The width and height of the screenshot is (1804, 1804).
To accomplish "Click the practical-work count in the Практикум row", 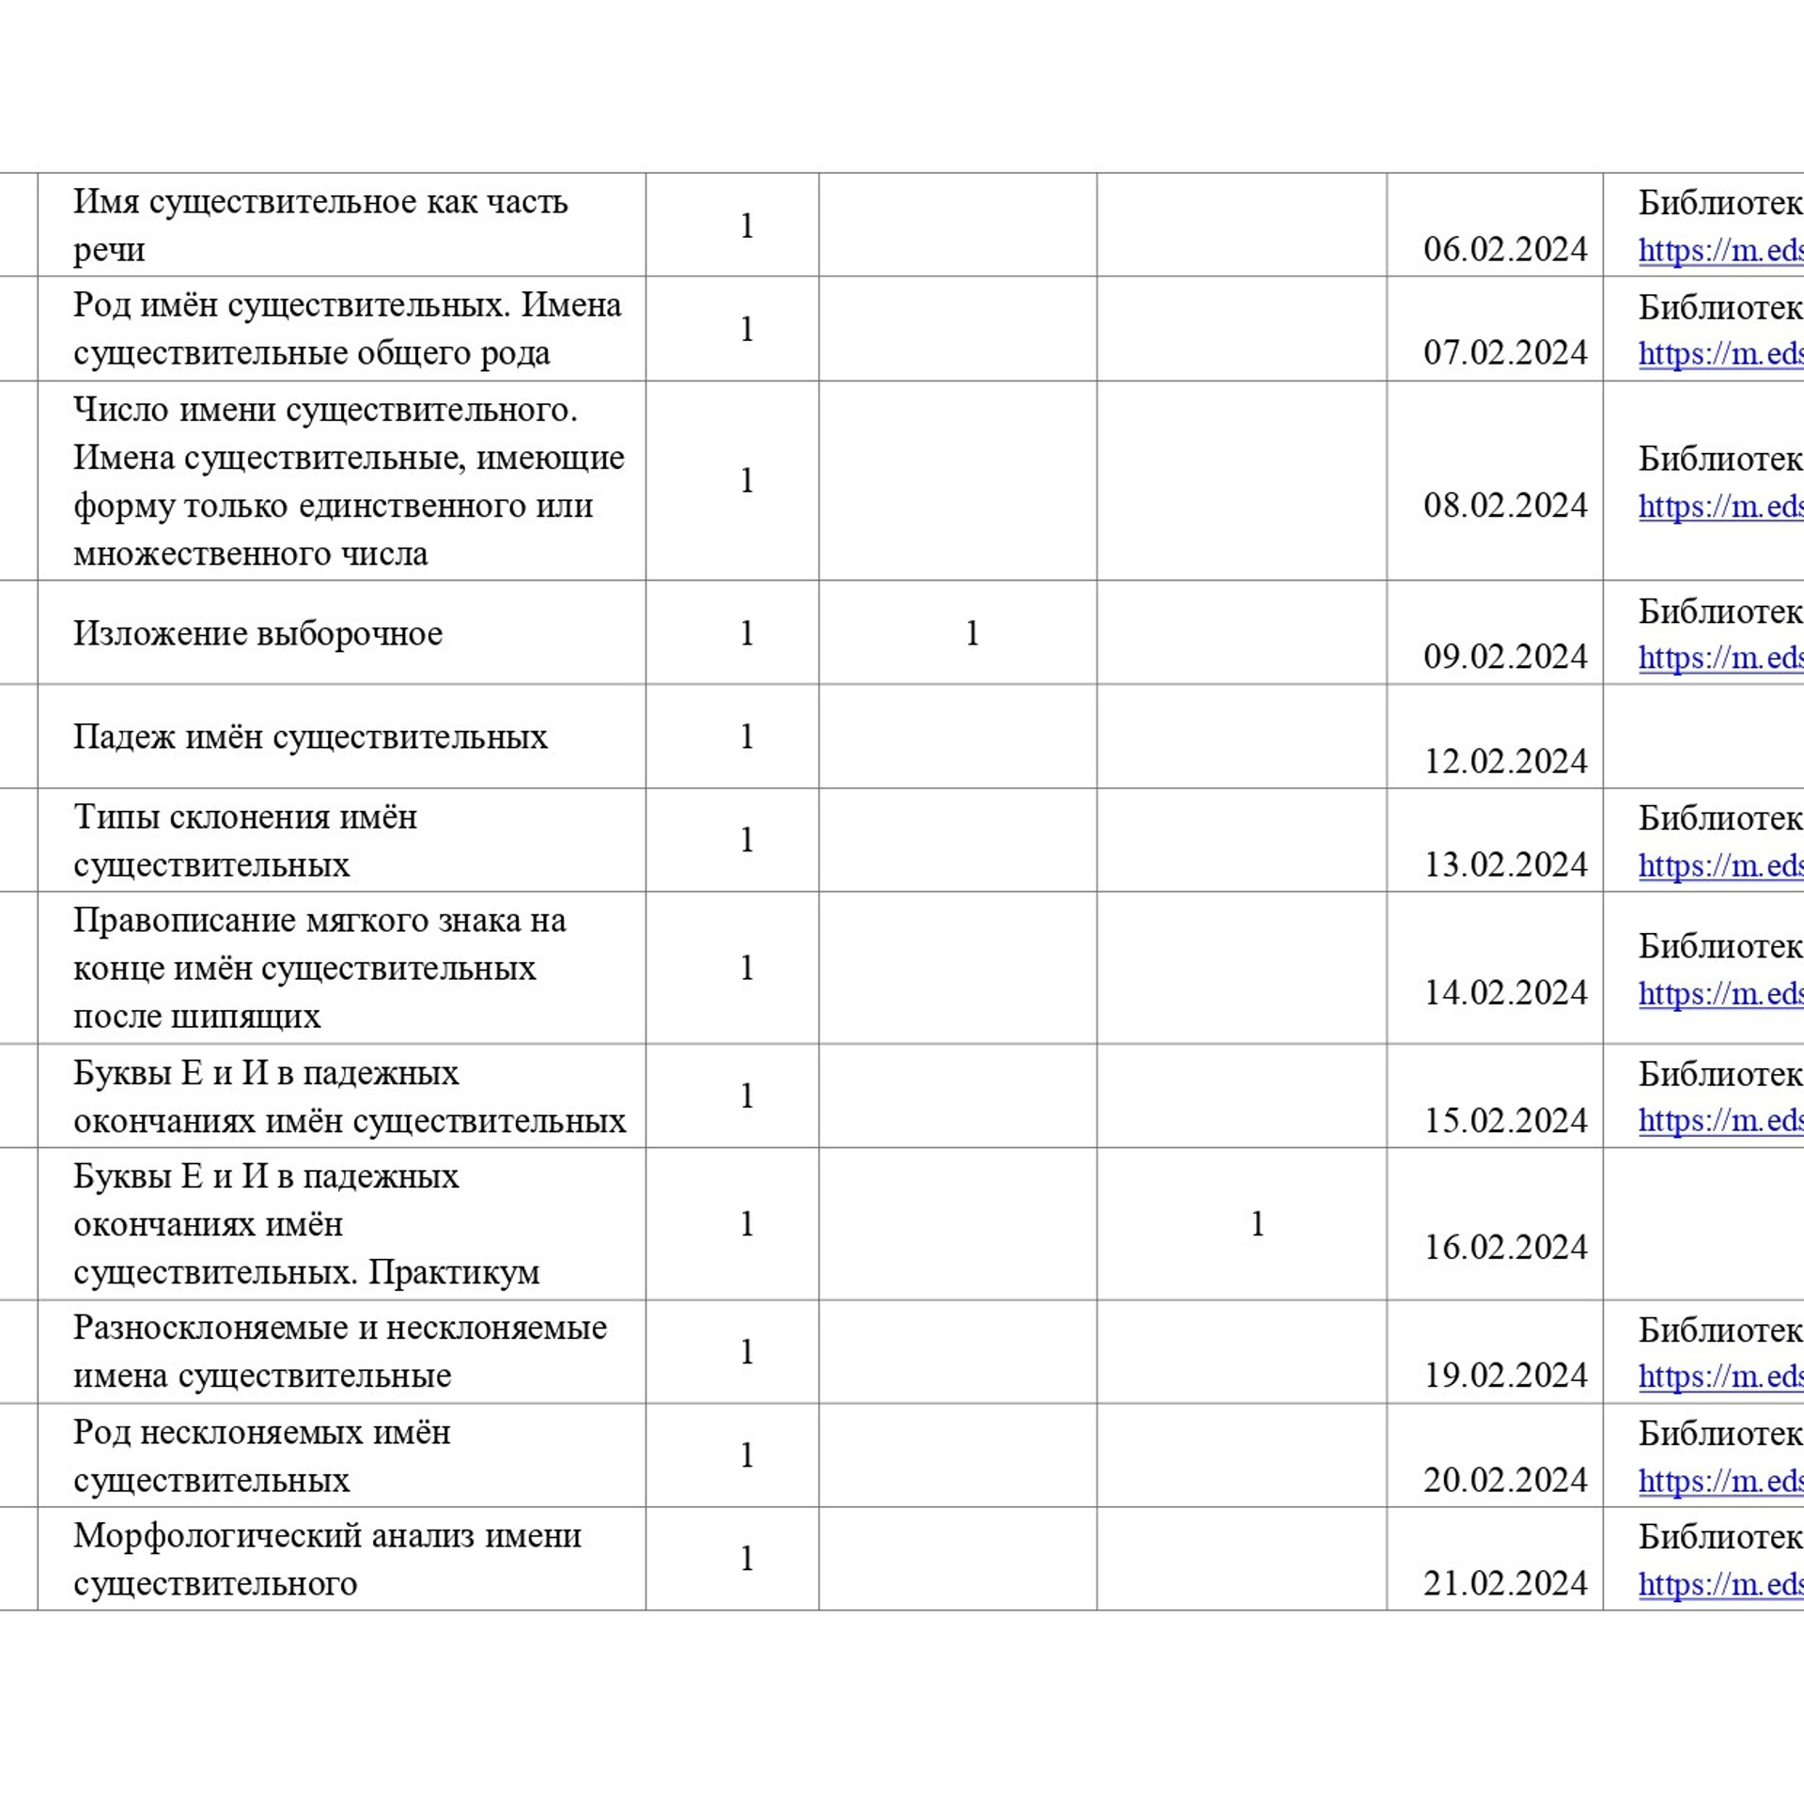I will (1257, 1224).
